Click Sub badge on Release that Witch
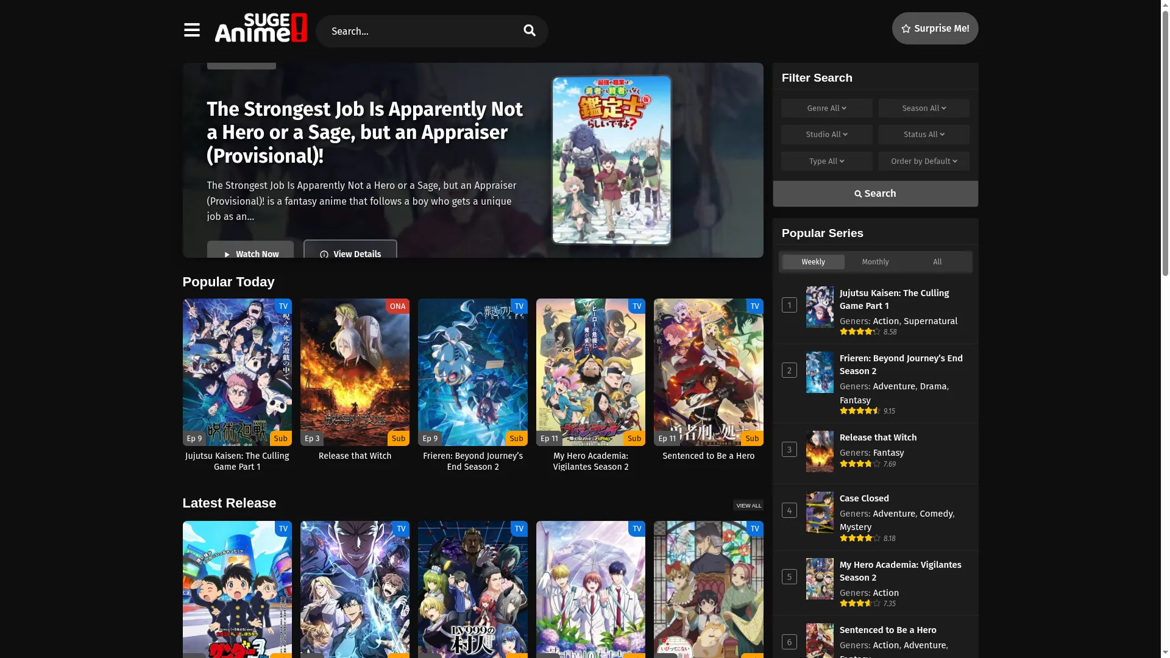1170x658 pixels. click(x=399, y=438)
